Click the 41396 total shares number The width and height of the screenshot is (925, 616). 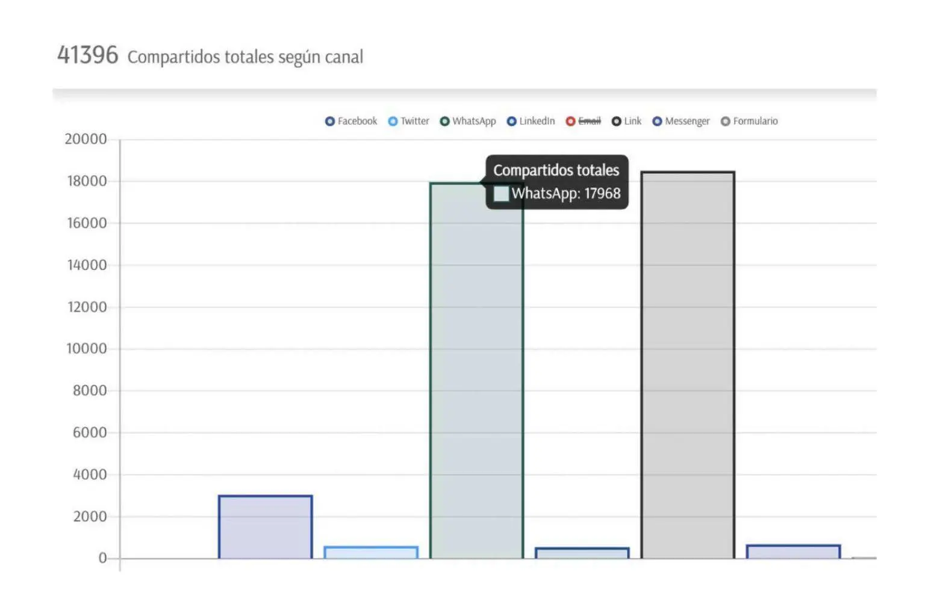click(88, 55)
